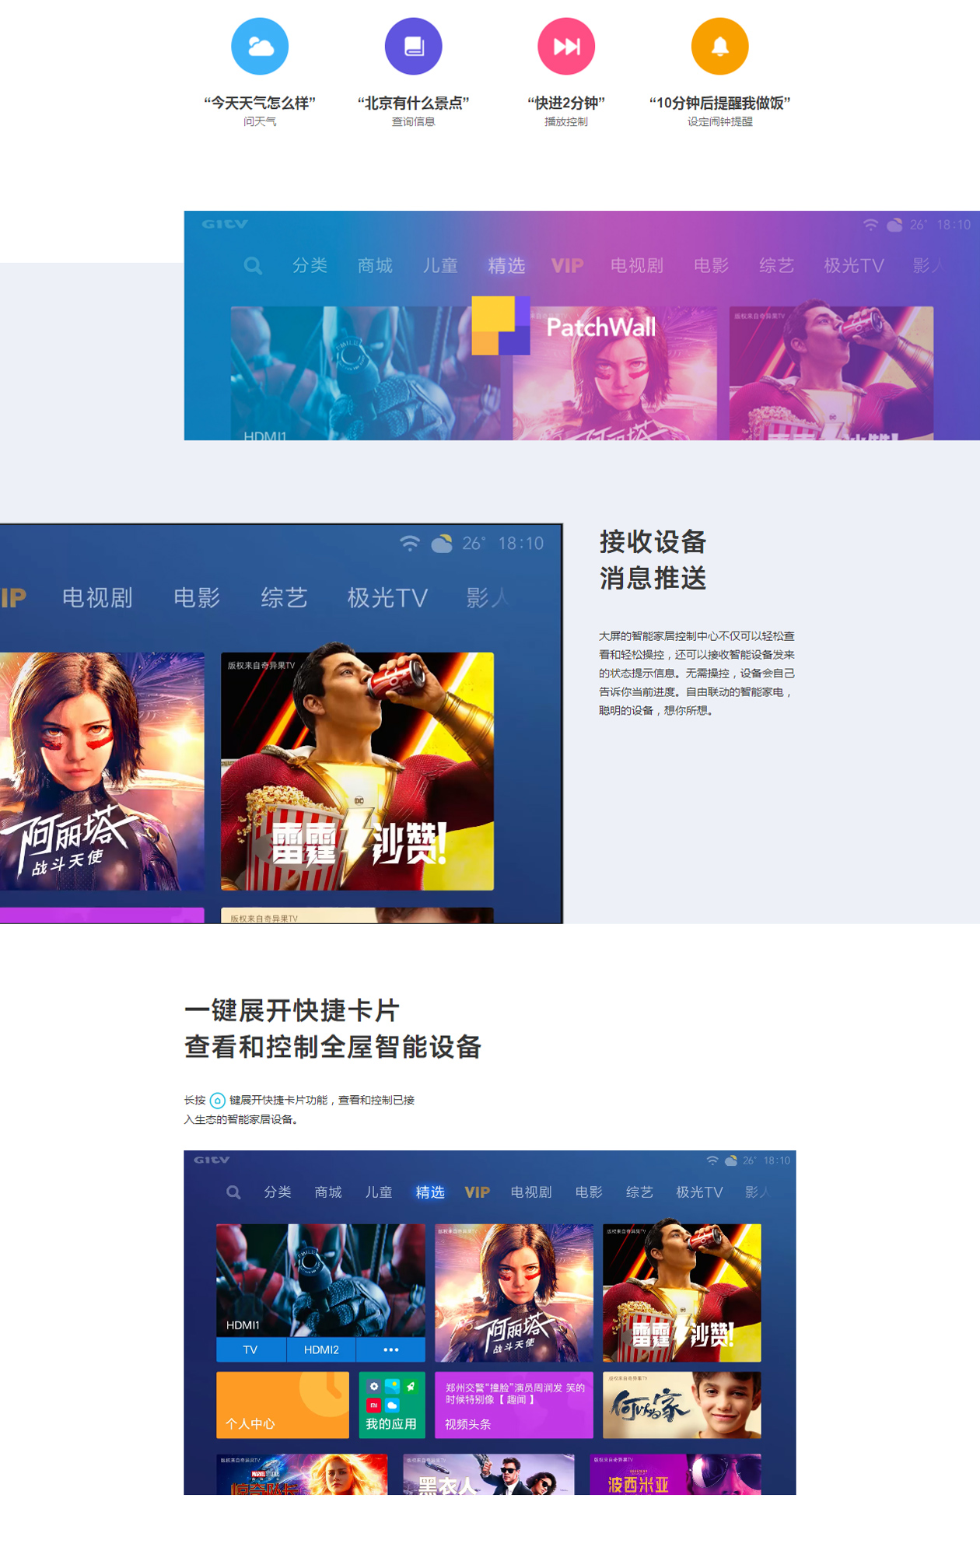Image resolution: width=980 pixels, height=1554 pixels.
Task: Click the “10分钟后提醒我做饭” voice command text
Action: tap(719, 103)
